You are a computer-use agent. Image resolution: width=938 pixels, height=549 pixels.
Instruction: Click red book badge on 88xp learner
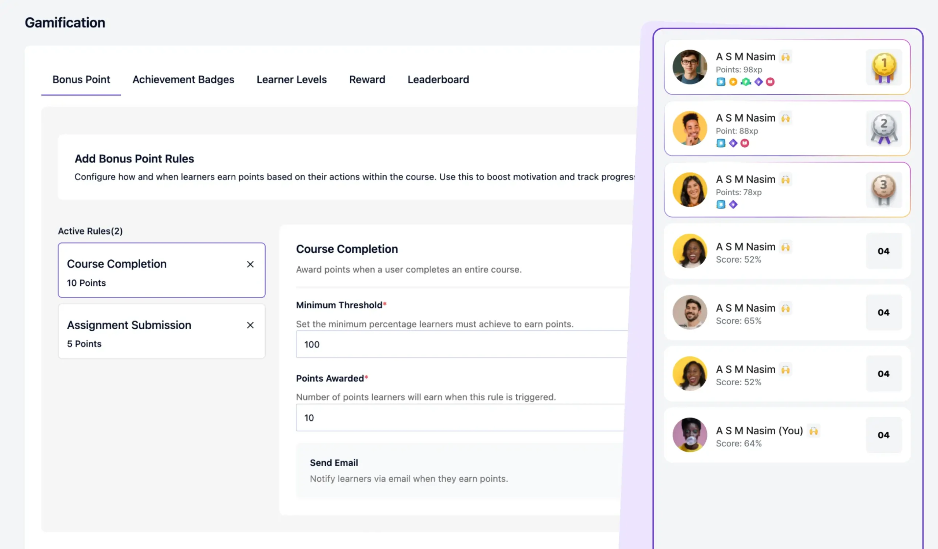coord(745,143)
